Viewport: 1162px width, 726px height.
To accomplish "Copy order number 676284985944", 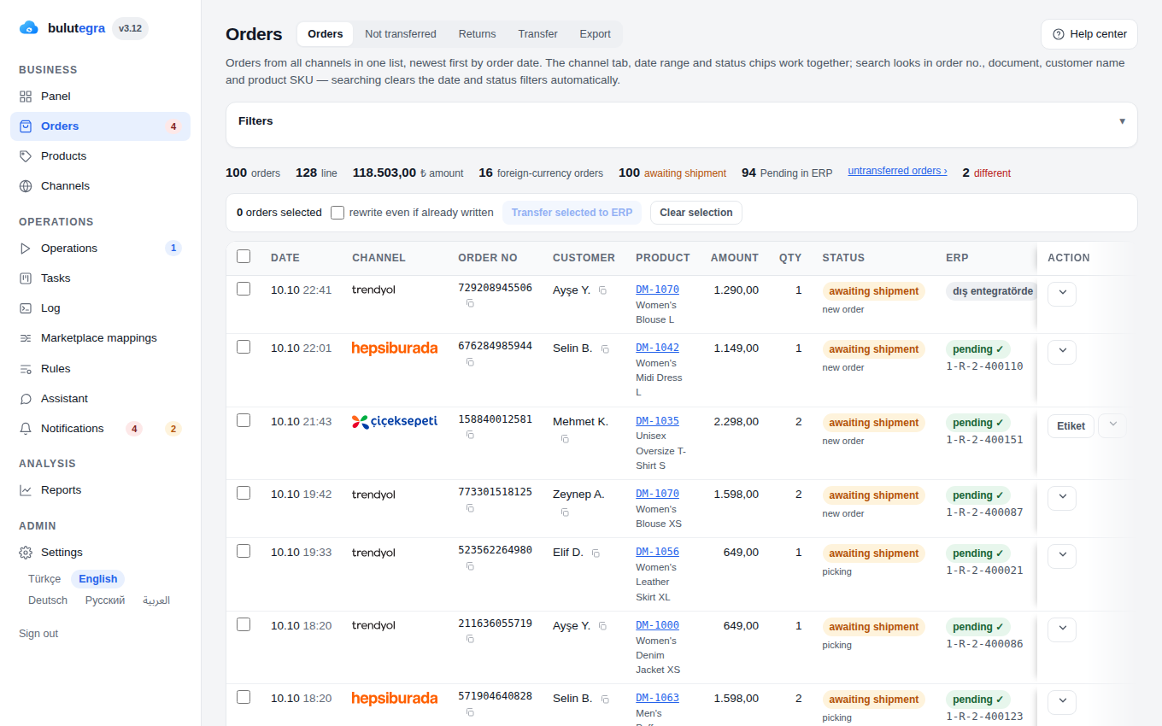I will (470, 362).
